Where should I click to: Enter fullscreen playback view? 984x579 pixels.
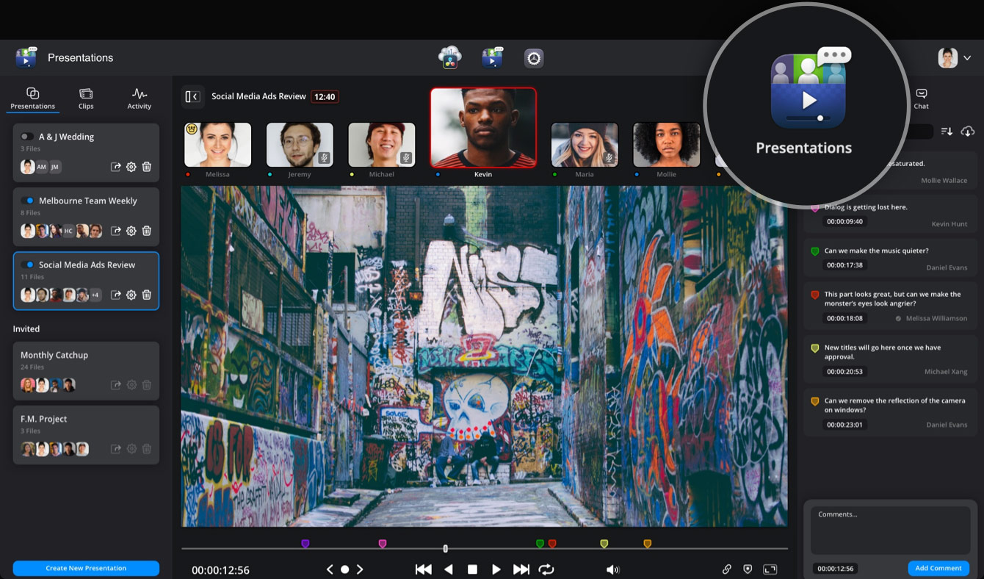click(x=770, y=568)
